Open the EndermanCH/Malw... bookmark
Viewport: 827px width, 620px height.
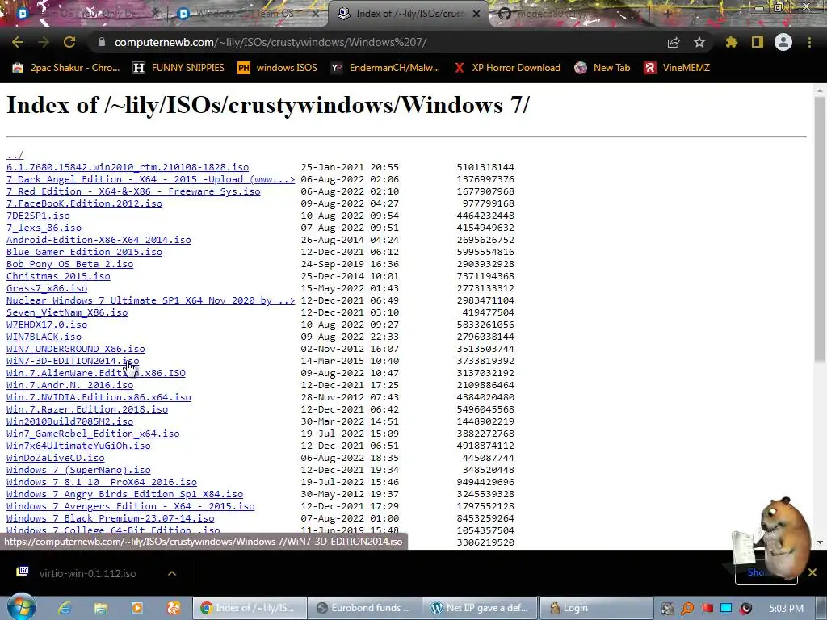[x=385, y=68]
